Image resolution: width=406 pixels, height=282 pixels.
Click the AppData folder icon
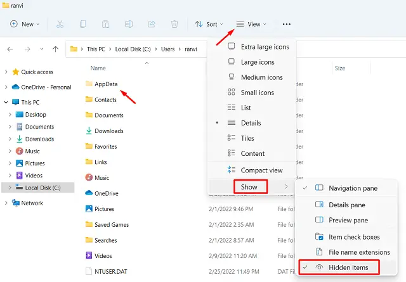[x=89, y=84]
